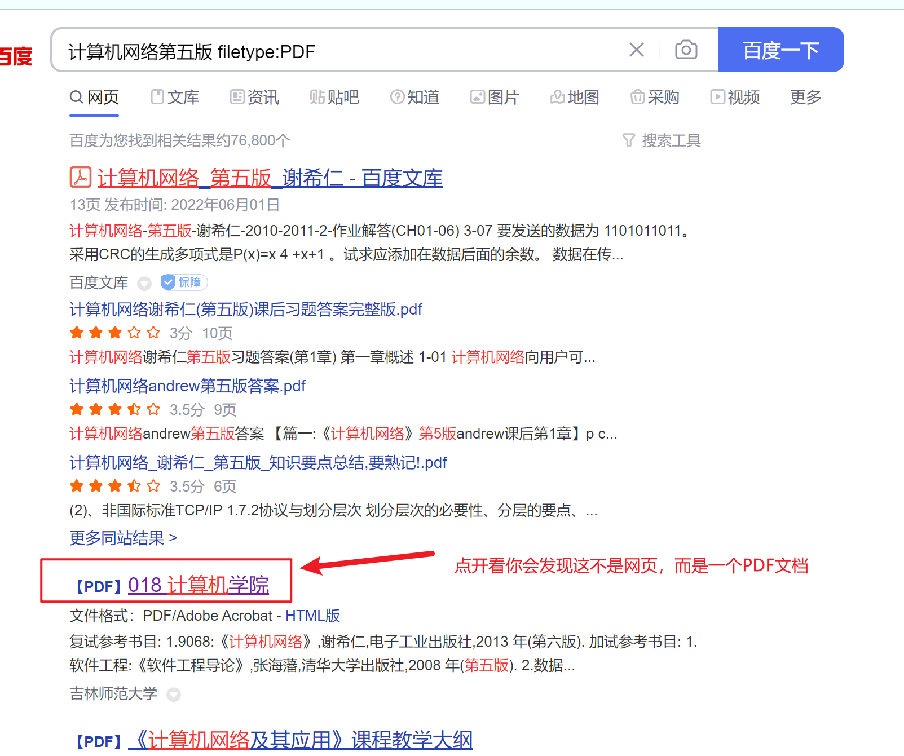Click 更多同站结果 link
The width and height of the screenshot is (904, 756).
(x=123, y=538)
